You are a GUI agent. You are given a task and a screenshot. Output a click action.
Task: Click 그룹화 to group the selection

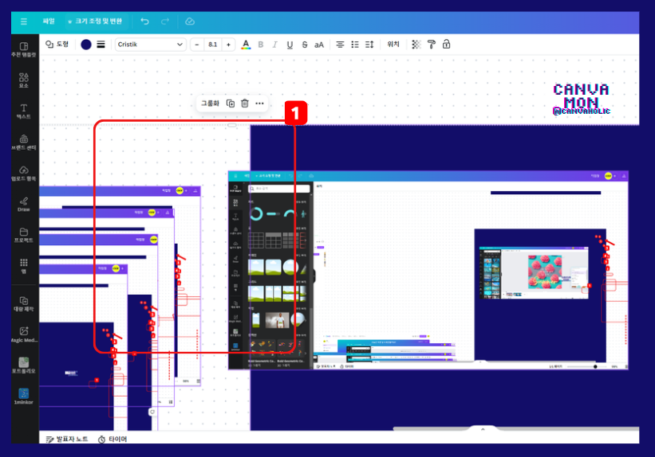210,104
